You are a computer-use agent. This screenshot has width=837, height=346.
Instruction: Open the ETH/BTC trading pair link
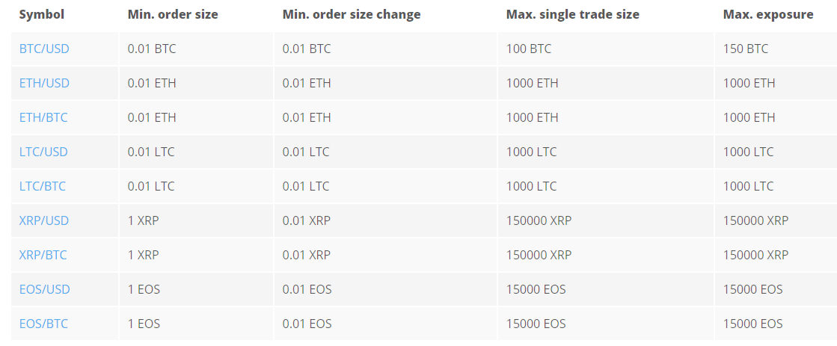coord(43,117)
